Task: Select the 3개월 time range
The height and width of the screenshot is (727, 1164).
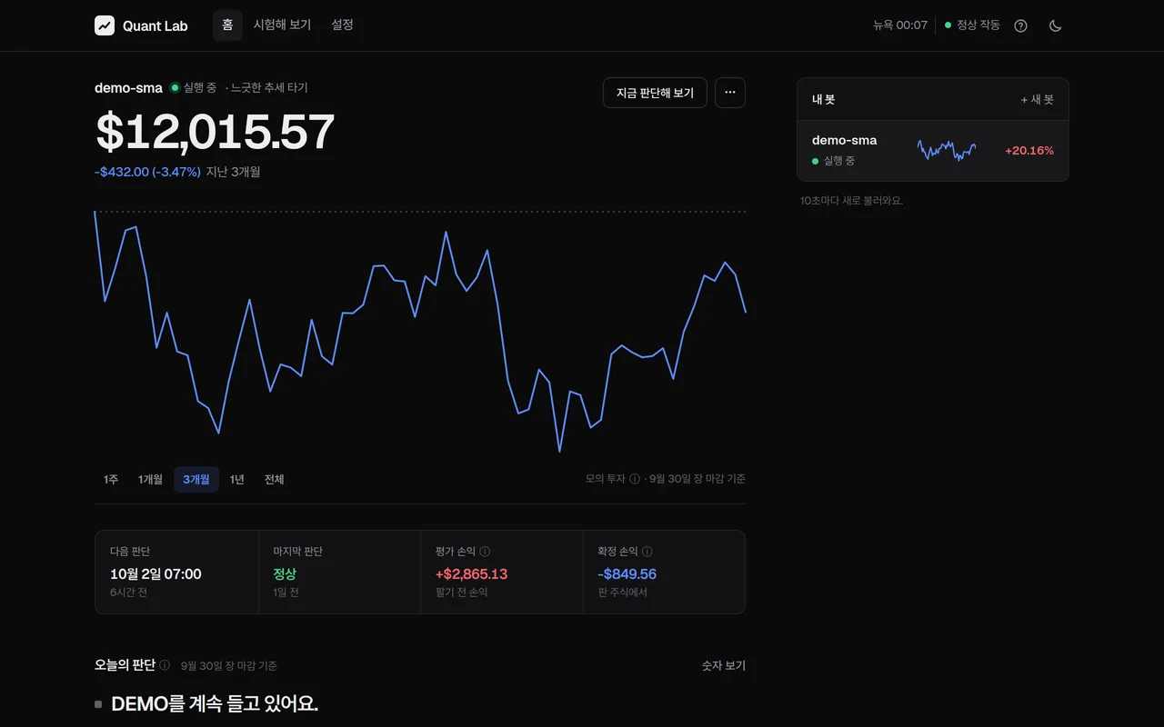Action: tap(196, 480)
